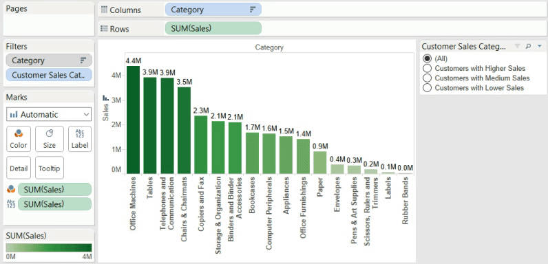
Task: Click the 2M tick on Sales axis
Action: 116,124
